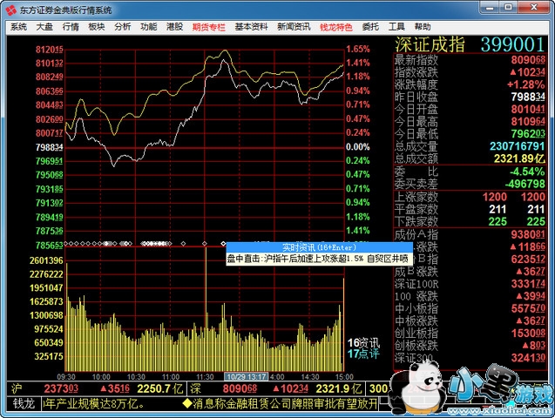The width and height of the screenshot is (555, 418).
Task: Click the 325175 volume axis label
Action: pos(49,356)
